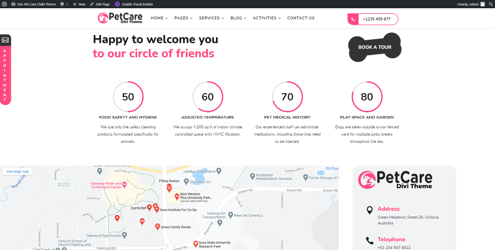Image resolution: width=495 pixels, height=250 pixels.
Task: Go to the CONTACT US menu item
Action: coord(301,18)
